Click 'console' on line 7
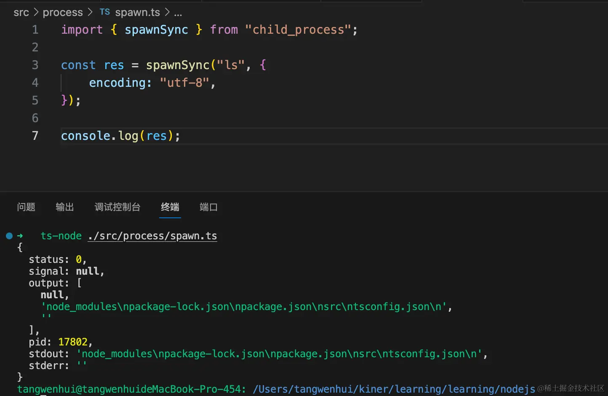The image size is (608, 396). (85, 136)
